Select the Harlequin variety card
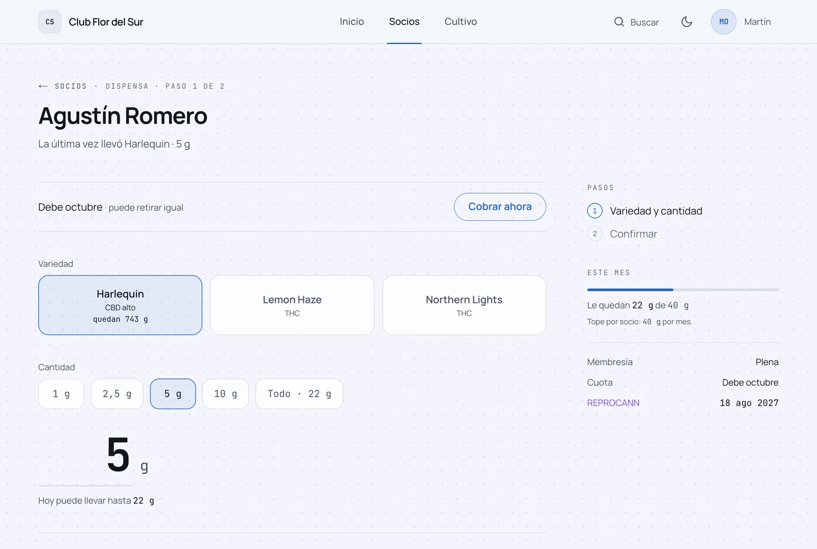This screenshot has width=817, height=549. point(120,305)
